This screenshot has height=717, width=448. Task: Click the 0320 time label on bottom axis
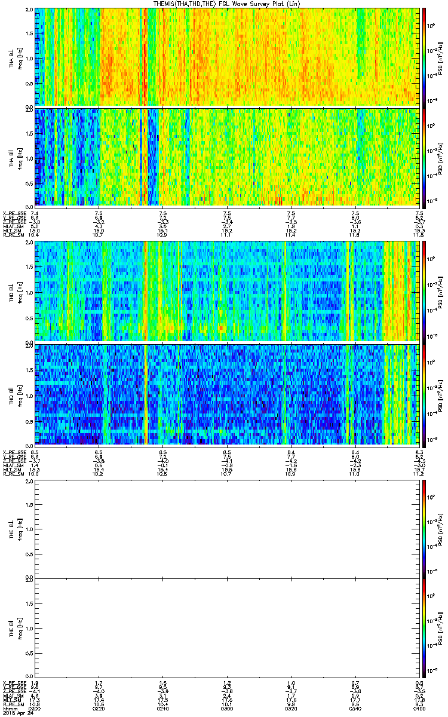click(291, 708)
